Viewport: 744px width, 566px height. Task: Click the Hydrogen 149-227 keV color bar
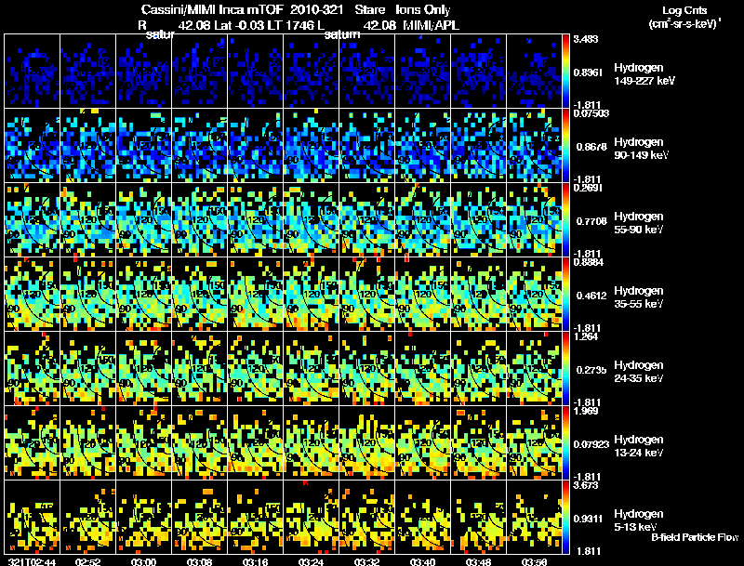(x=565, y=72)
